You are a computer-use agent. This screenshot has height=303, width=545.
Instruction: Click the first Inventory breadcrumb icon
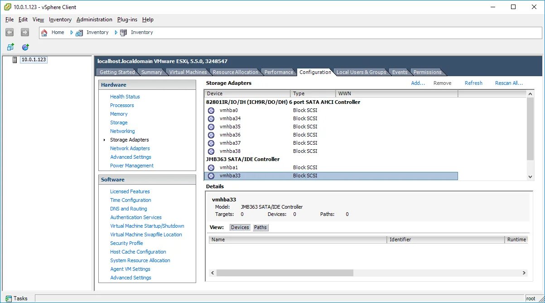click(x=79, y=33)
